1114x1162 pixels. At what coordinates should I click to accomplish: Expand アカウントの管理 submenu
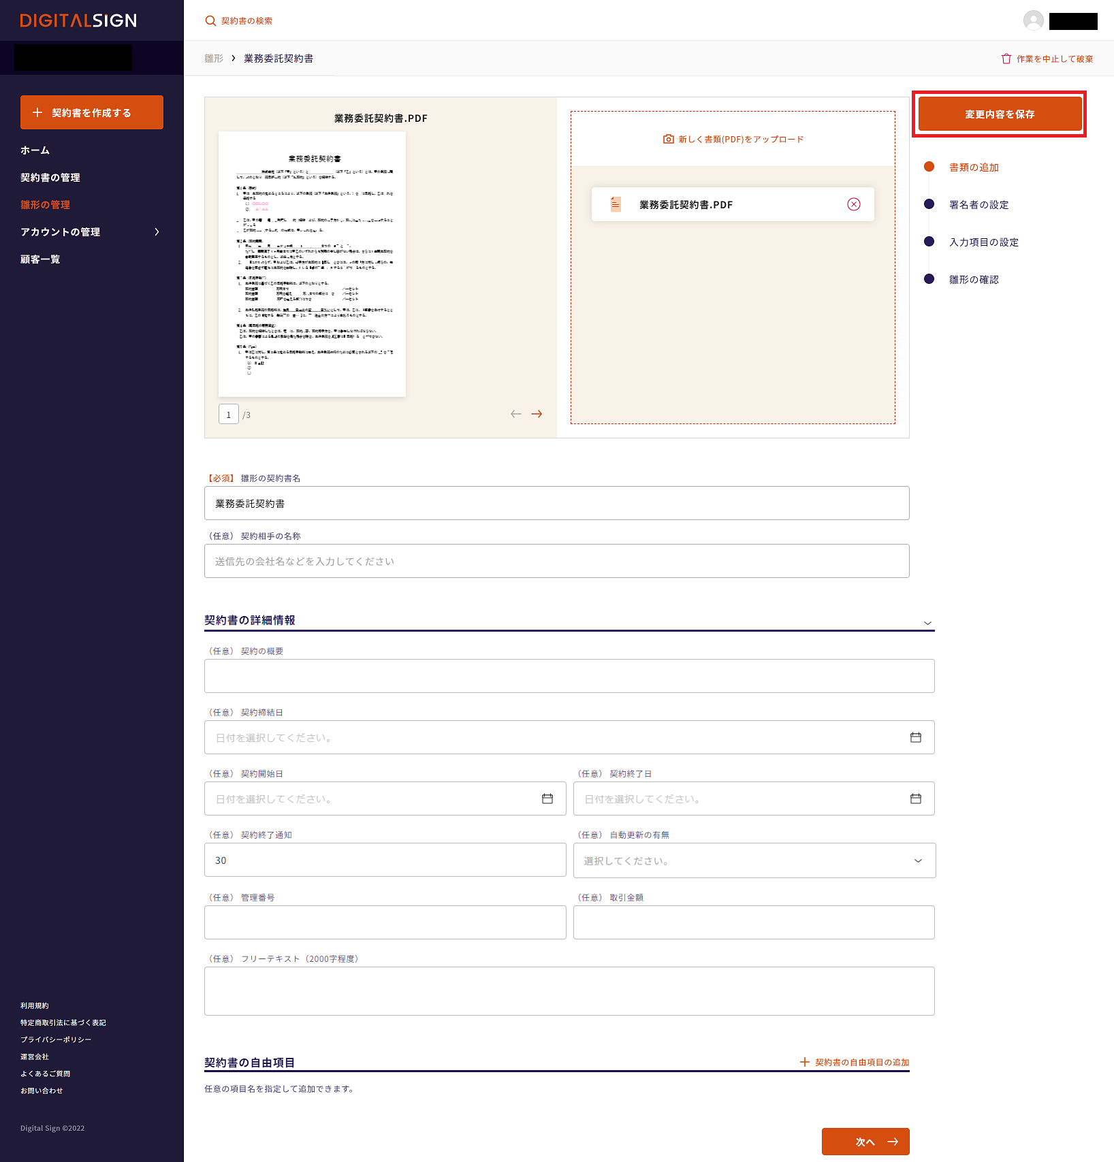click(x=157, y=232)
